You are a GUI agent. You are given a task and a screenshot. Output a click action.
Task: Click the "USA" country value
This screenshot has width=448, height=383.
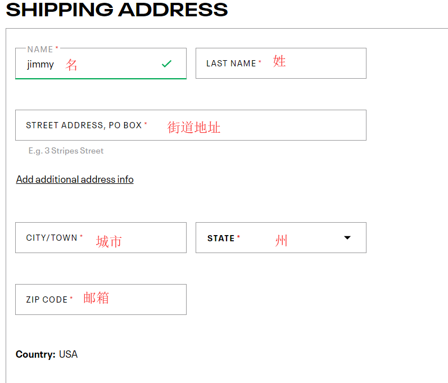tap(68, 354)
